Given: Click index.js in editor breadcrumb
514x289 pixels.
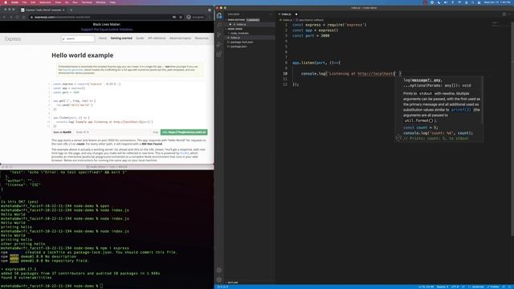Looking at the screenshot, I should pos(287,20).
